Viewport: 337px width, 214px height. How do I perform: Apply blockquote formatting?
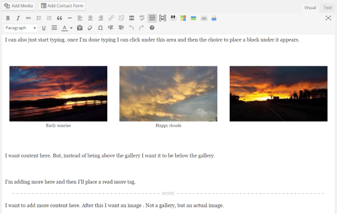60,18
